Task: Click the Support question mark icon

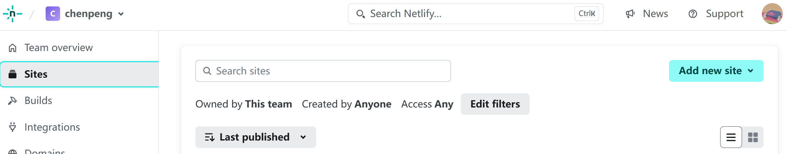Action: [x=693, y=14]
